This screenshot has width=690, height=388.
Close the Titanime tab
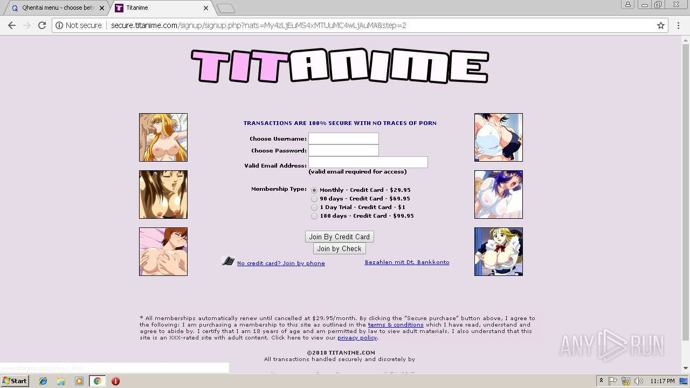tap(206, 8)
